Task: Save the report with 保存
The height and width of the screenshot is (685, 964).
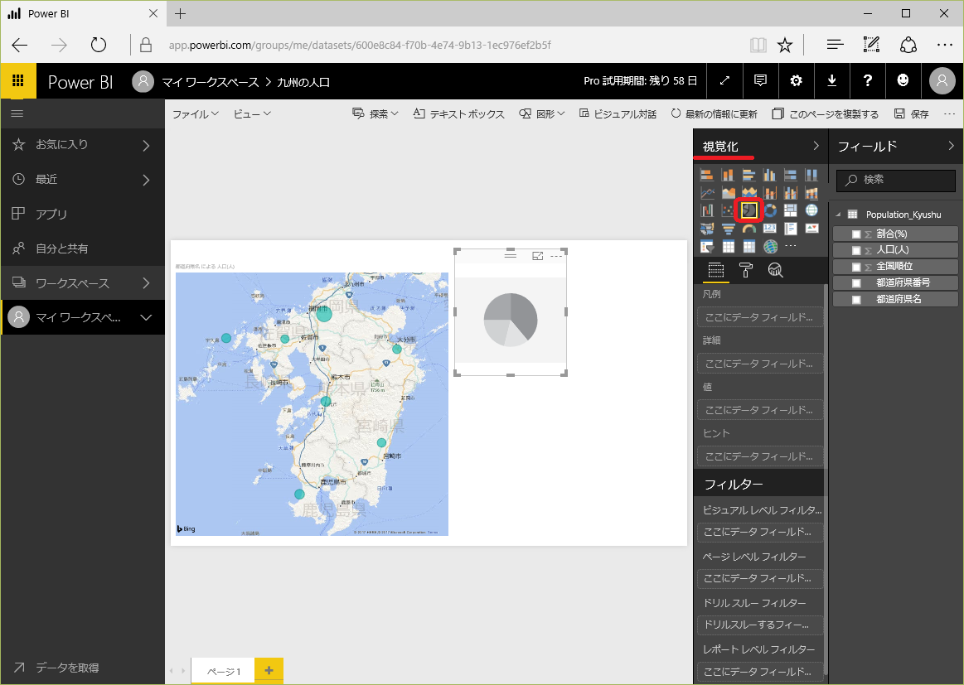Action: (x=912, y=114)
